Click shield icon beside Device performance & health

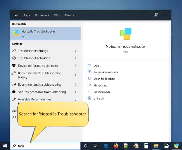14,65
